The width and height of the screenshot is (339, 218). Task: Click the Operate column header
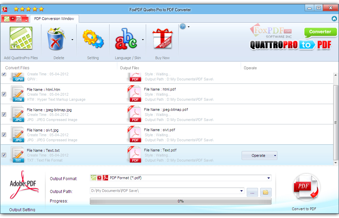250,68
